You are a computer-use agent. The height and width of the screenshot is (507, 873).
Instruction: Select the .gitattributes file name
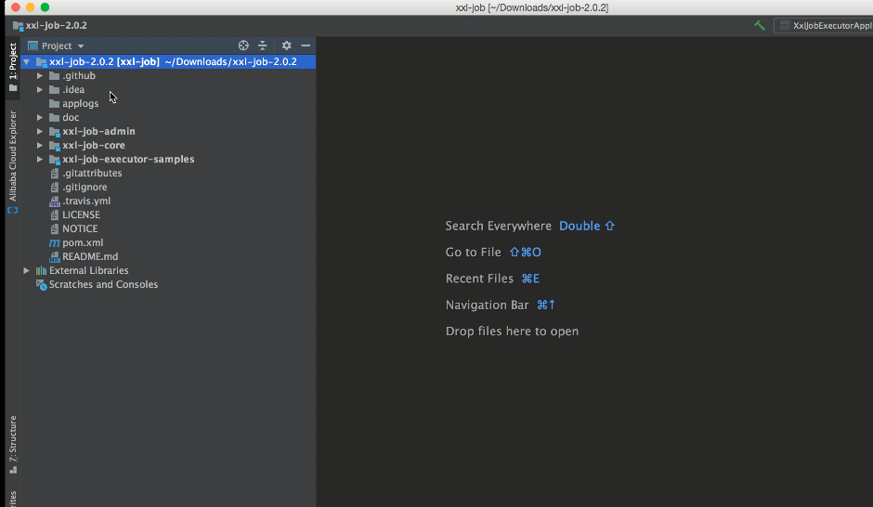pos(92,173)
